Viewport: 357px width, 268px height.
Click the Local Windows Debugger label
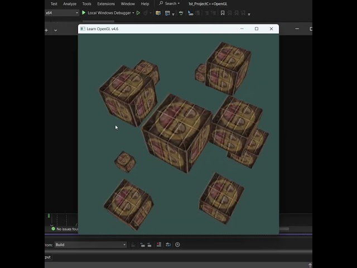pos(109,13)
